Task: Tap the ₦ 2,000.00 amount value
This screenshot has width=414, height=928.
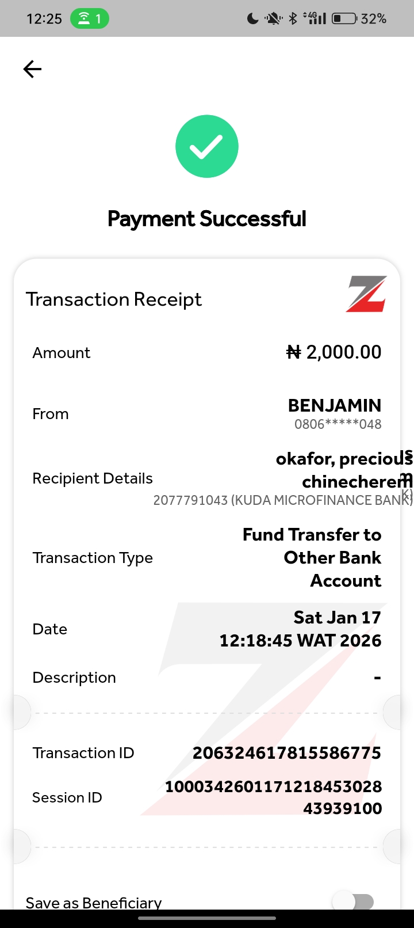Action: 333,352
